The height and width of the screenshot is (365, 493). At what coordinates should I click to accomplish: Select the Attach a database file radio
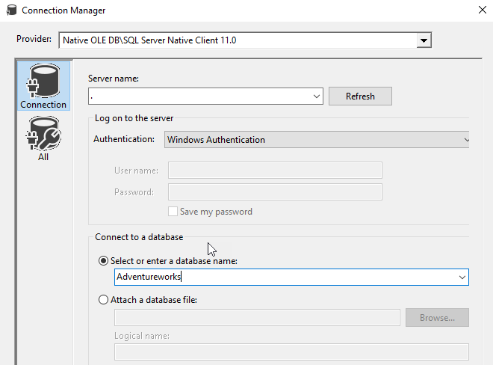tap(103, 299)
